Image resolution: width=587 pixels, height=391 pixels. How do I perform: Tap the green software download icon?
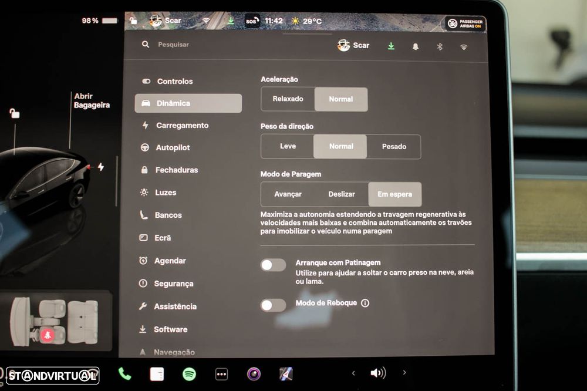391,46
